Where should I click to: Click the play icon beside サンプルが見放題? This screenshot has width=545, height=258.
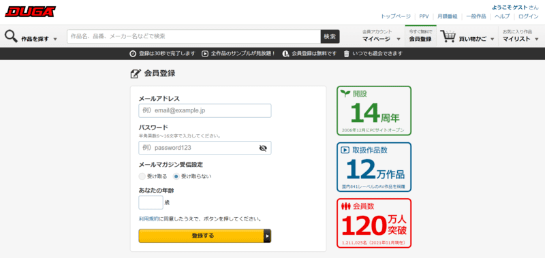(205, 54)
